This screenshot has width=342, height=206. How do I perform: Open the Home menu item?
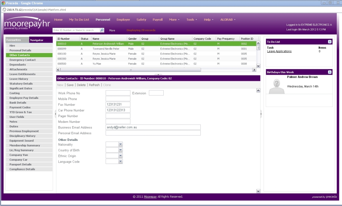tap(58, 20)
